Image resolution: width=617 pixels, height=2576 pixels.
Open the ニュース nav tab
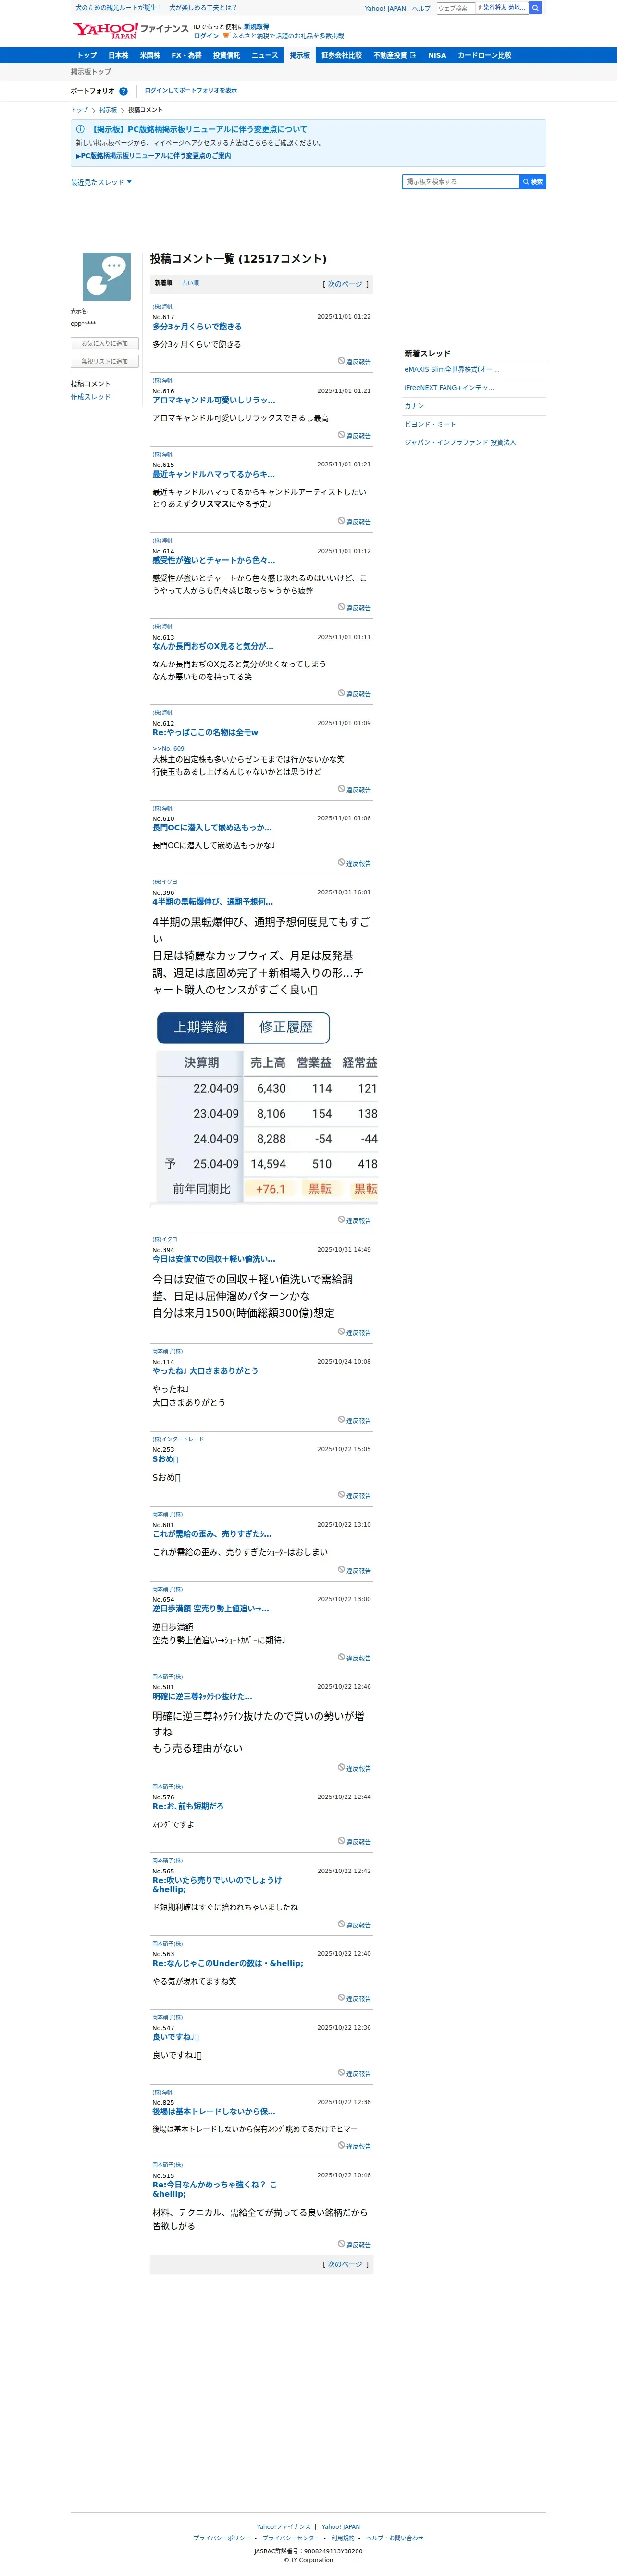(x=265, y=56)
